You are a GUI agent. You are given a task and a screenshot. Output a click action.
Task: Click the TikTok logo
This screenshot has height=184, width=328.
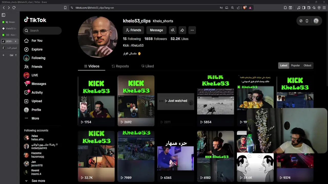[x=35, y=20]
